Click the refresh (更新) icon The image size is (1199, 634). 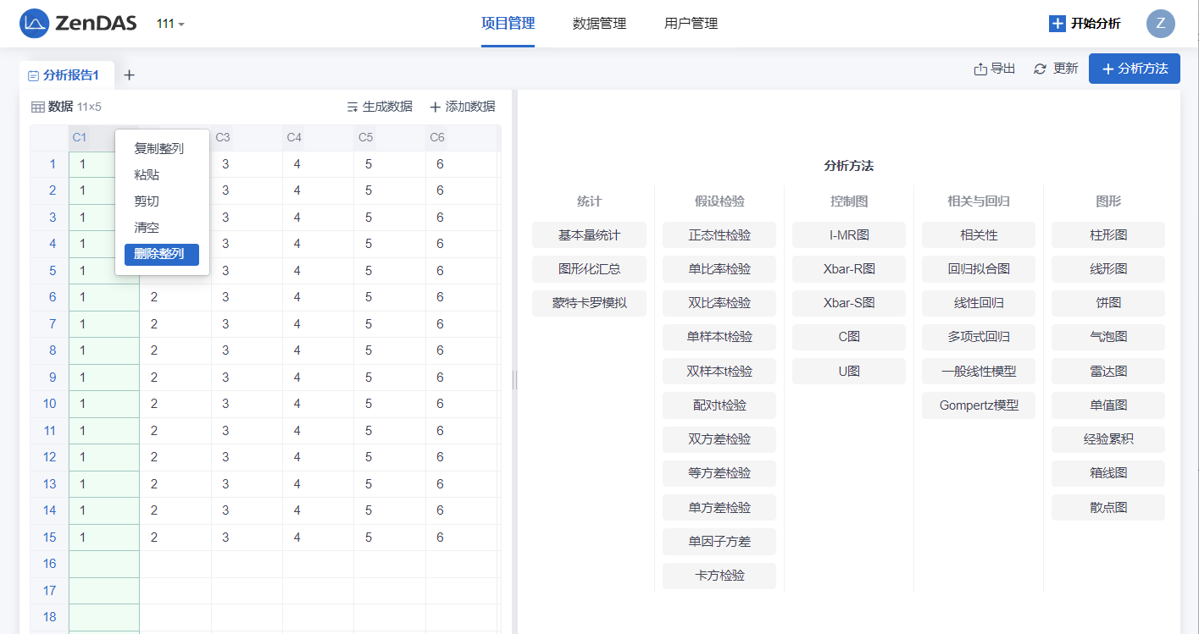1041,69
